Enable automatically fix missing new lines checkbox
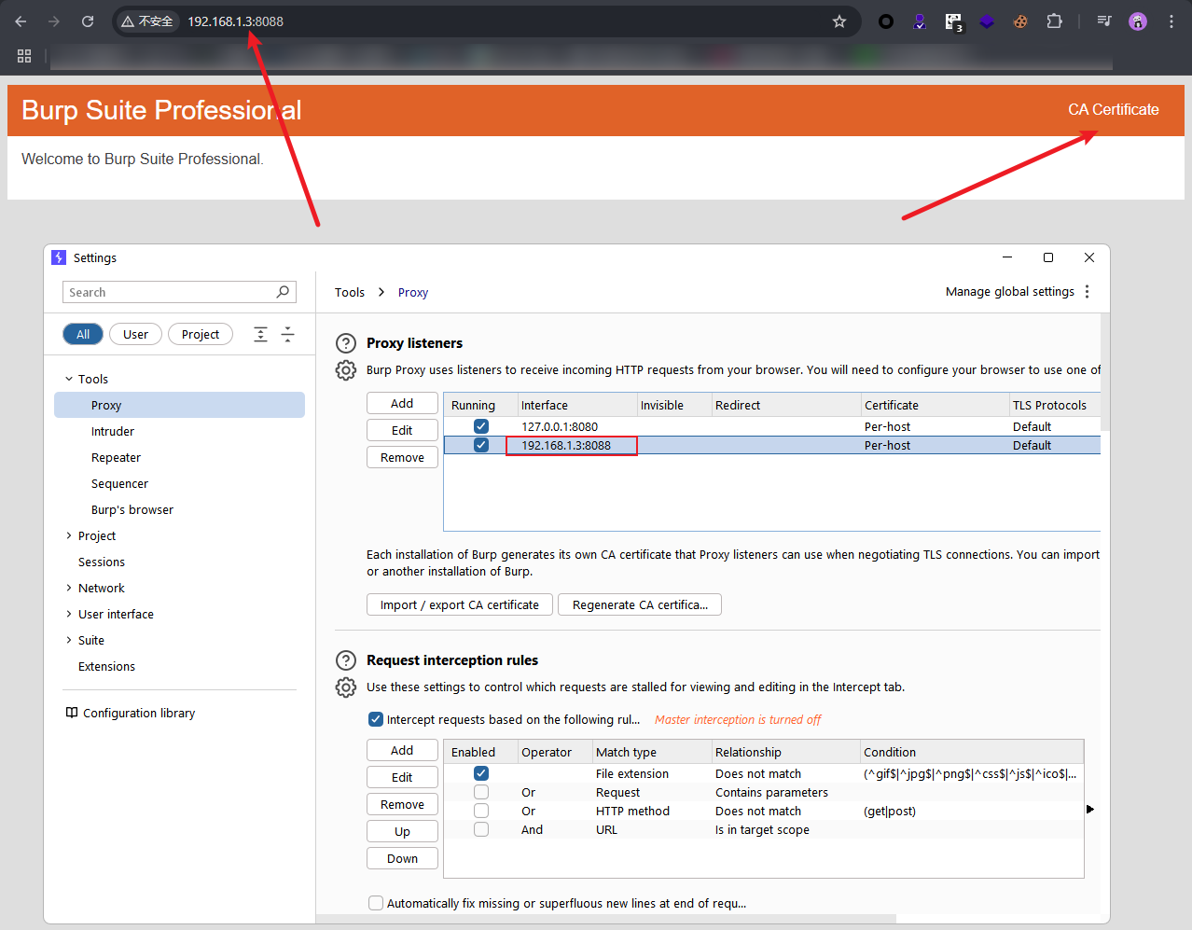The height and width of the screenshot is (930, 1192). tap(376, 903)
